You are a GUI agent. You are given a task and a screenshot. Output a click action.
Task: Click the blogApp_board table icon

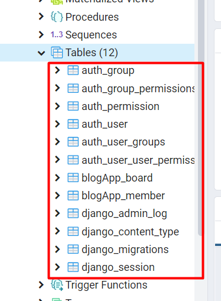pyautogui.click(x=73, y=178)
